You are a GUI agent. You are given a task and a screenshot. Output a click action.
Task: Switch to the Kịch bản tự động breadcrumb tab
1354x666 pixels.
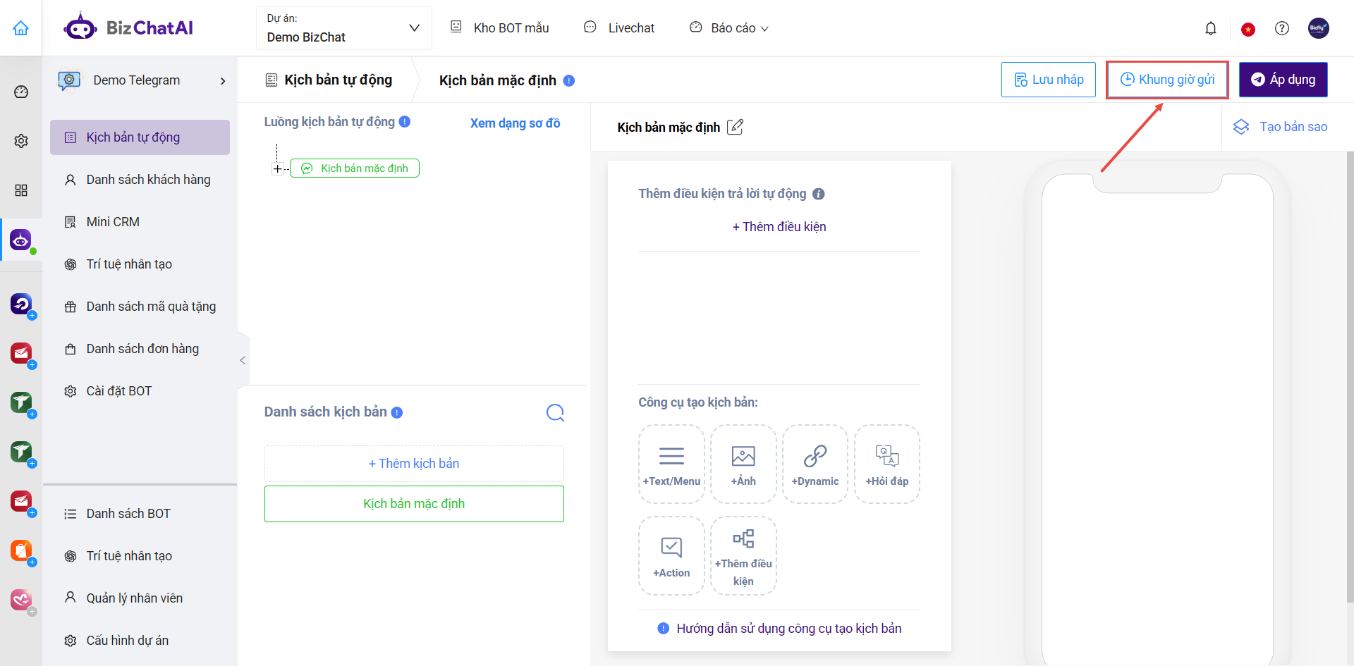[329, 80]
